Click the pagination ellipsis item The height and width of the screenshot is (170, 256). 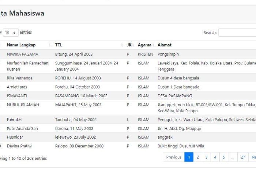[x=233, y=157]
